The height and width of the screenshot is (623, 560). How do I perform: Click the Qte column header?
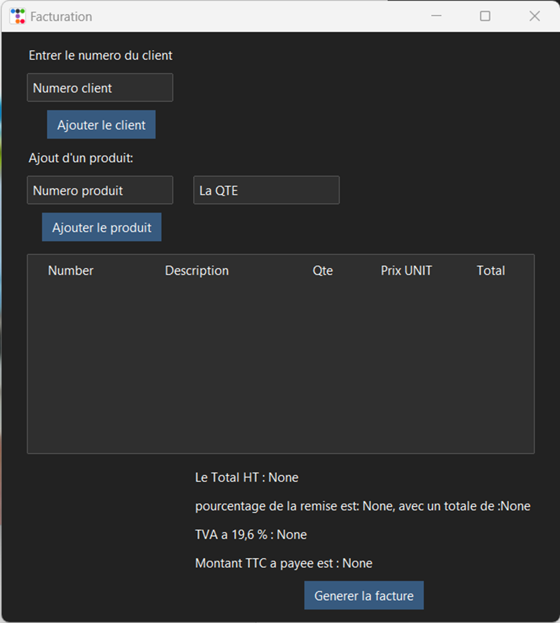[x=323, y=270]
